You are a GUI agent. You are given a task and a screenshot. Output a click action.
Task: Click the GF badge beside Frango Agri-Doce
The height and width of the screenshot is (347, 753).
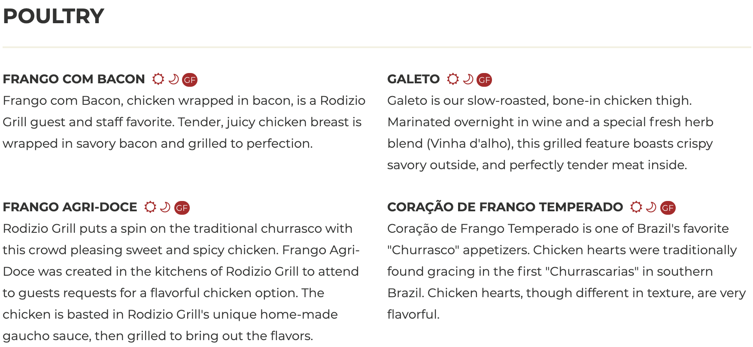(182, 208)
